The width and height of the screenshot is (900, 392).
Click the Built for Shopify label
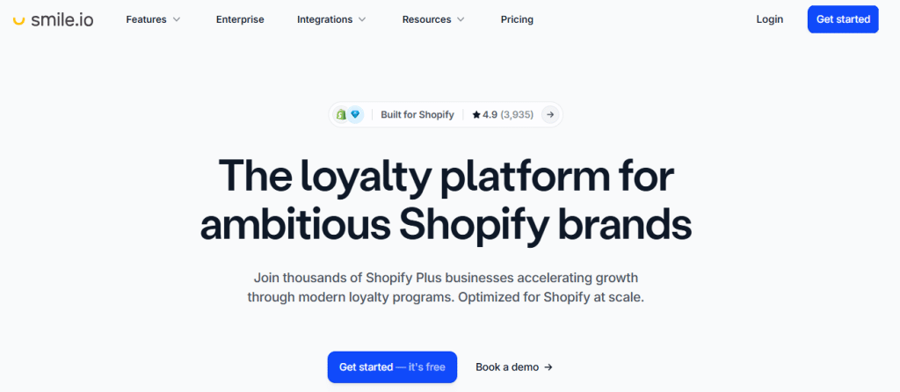click(417, 115)
